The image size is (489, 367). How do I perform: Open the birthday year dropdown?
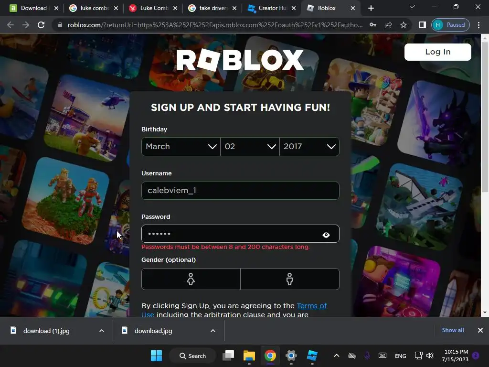309,146
